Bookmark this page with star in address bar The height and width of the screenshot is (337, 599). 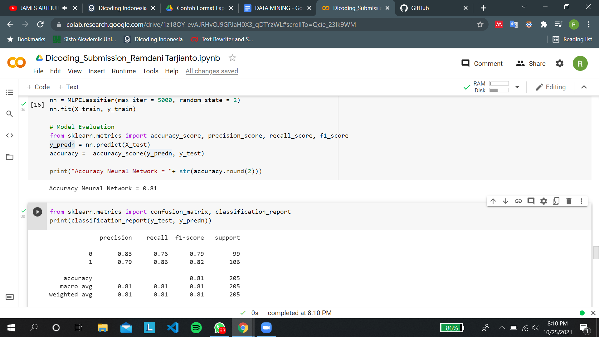tap(480, 25)
